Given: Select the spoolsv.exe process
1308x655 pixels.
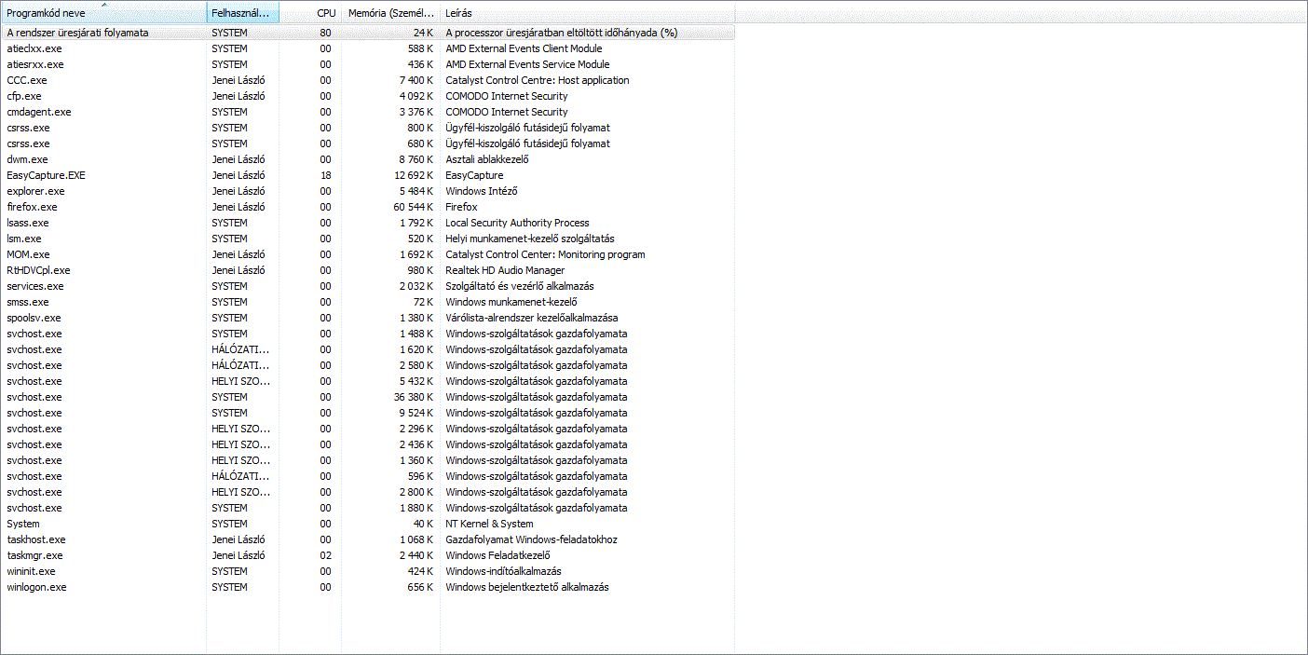Looking at the screenshot, I should point(368,318).
